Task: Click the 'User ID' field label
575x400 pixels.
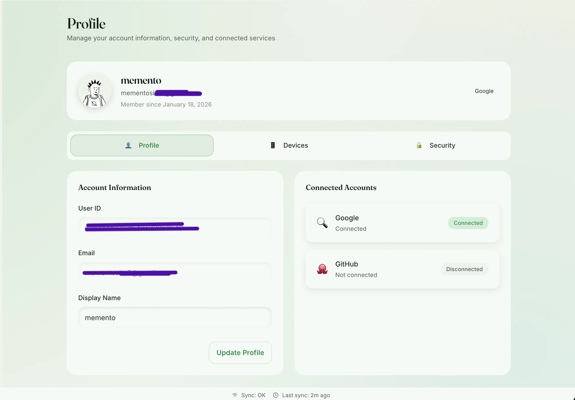Action: point(89,208)
